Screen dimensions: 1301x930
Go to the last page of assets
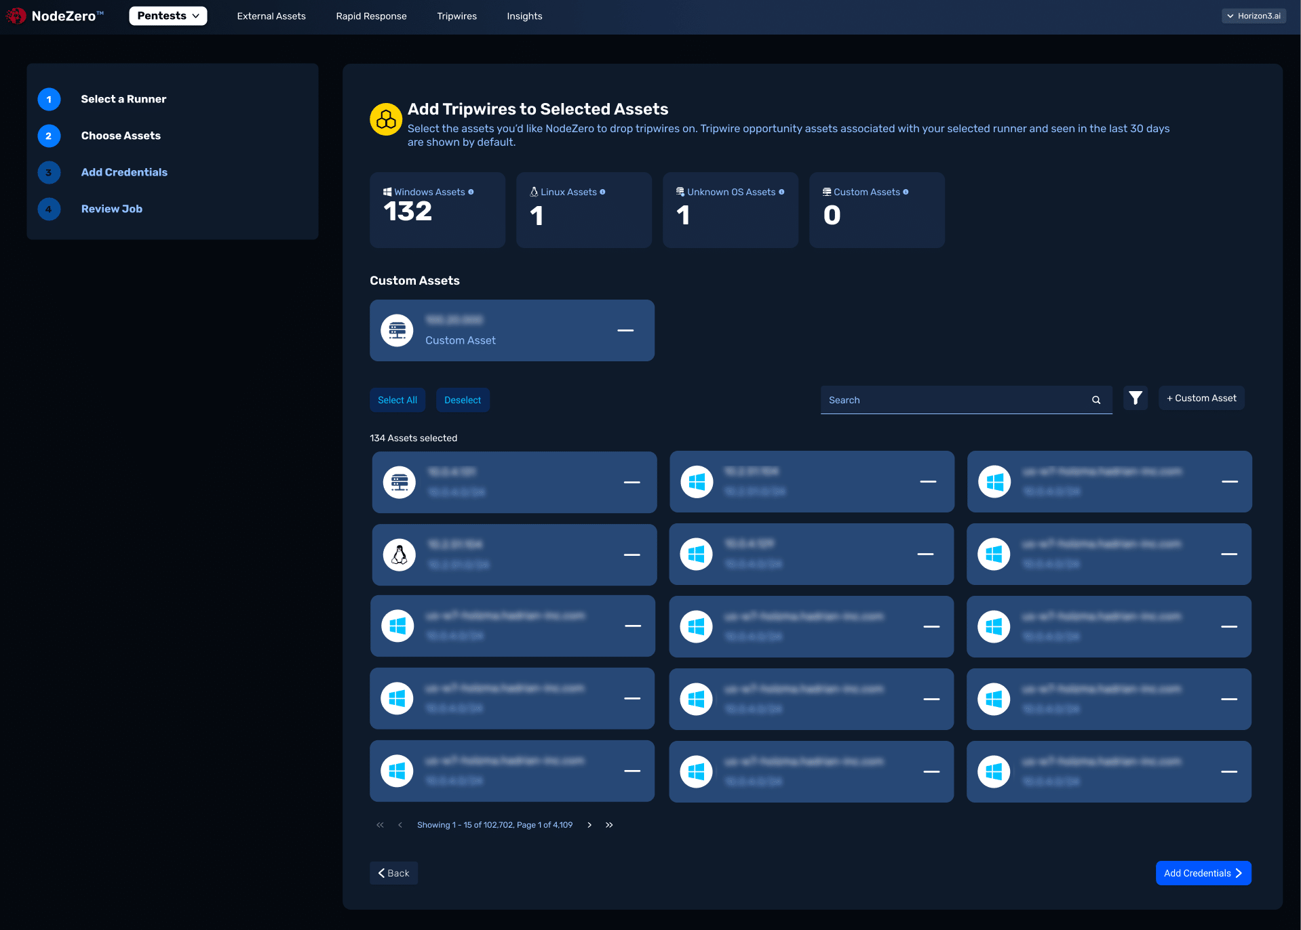609,825
